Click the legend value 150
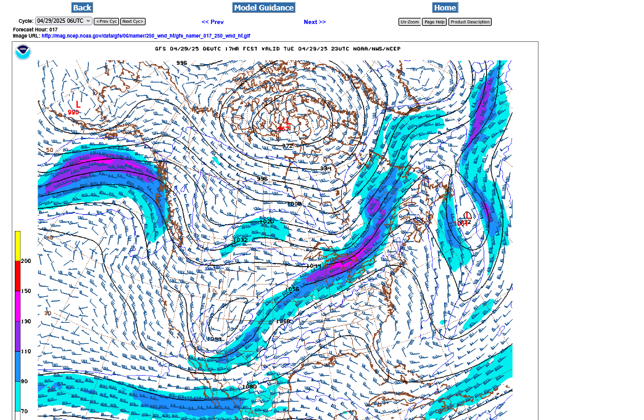644x420 pixels. point(26,291)
